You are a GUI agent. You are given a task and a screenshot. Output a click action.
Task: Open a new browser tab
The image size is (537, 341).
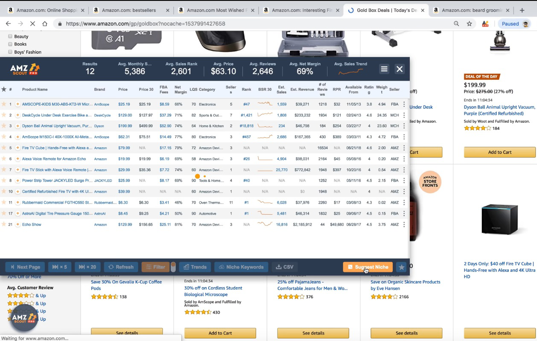[522, 10]
